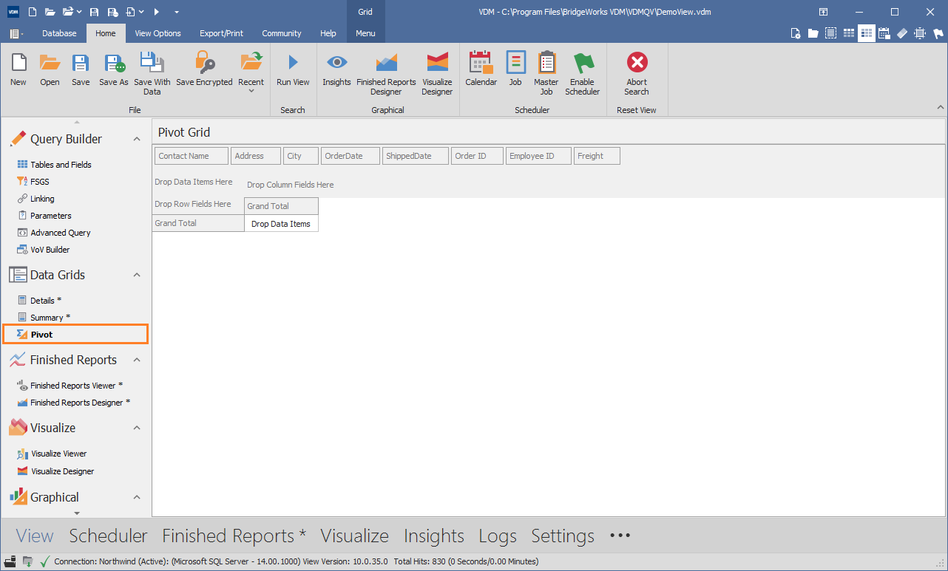The height and width of the screenshot is (571, 948).
Task: Open the Help tab
Action: pos(328,33)
